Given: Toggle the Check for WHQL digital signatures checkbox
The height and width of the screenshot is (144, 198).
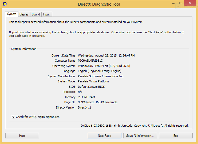Looking at the screenshot, I should click(x=14, y=117).
